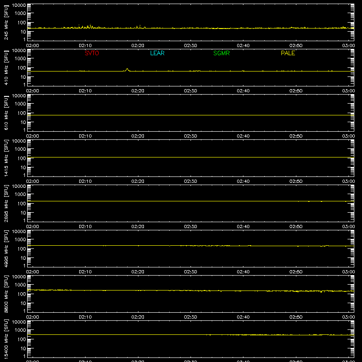Click the 02:40 time label under 1415 MHz plot
The height and width of the screenshot is (362, 362).
coord(243,181)
